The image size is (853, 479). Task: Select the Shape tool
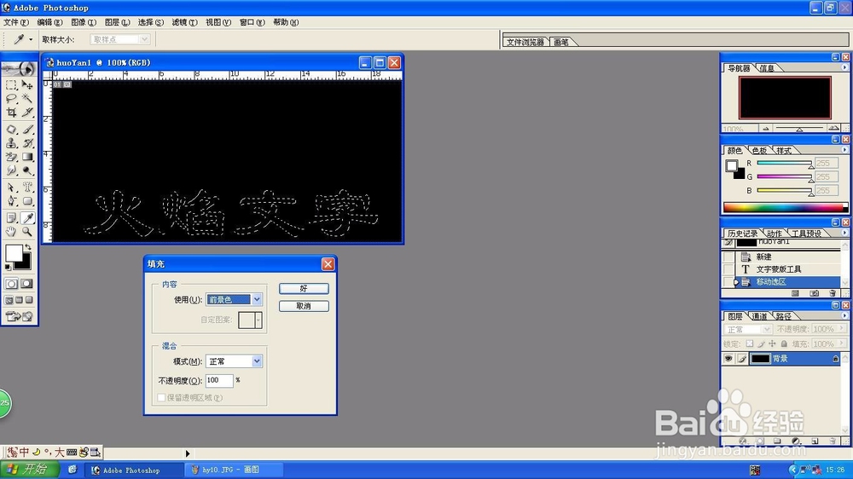27,201
